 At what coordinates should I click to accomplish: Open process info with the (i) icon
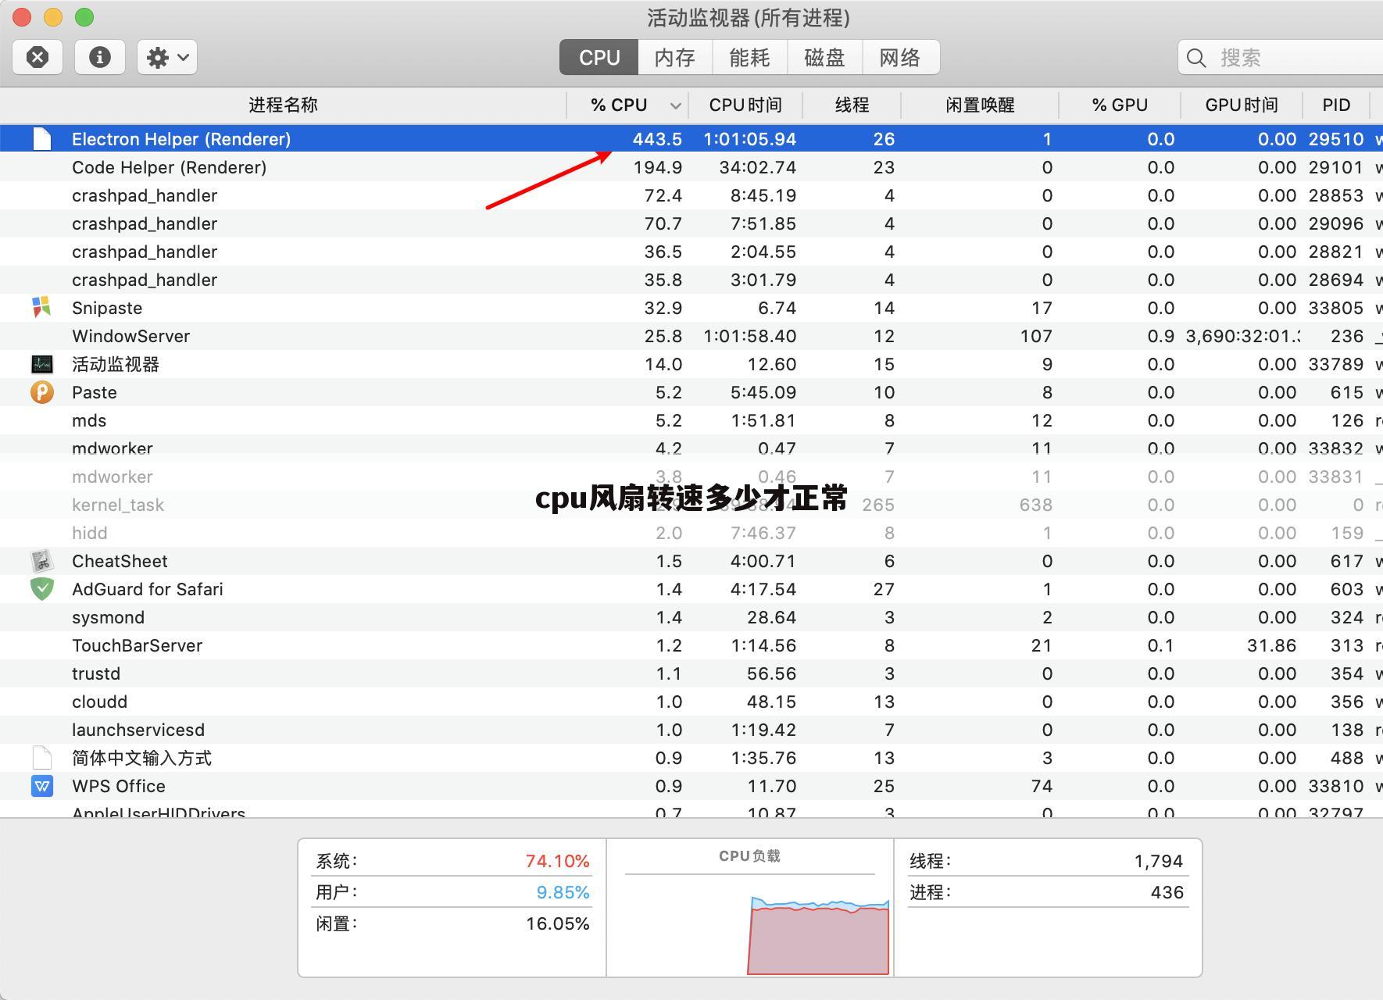(x=99, y=57)
